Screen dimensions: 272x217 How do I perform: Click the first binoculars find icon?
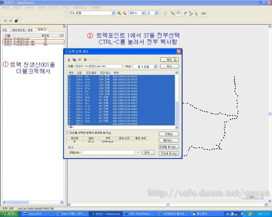5,21
